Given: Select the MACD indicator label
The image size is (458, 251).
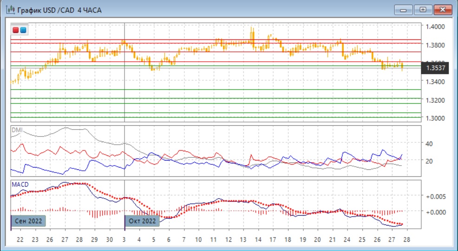Looking at the screenshot, I should (20, 184).
